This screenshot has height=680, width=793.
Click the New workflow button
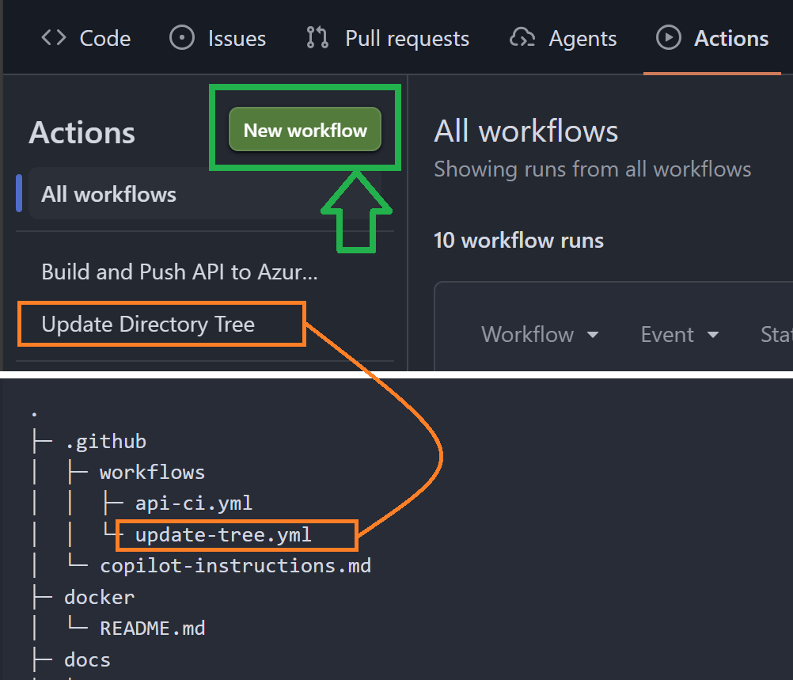pyautogui.click(x=305, y=130)
